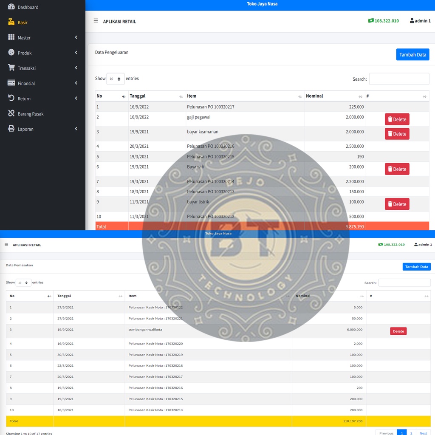Viewport: 435px width, 435px height.
Task: Sort Pengeluaran table by Item sort arrows
Action: [x=300, y=96]
